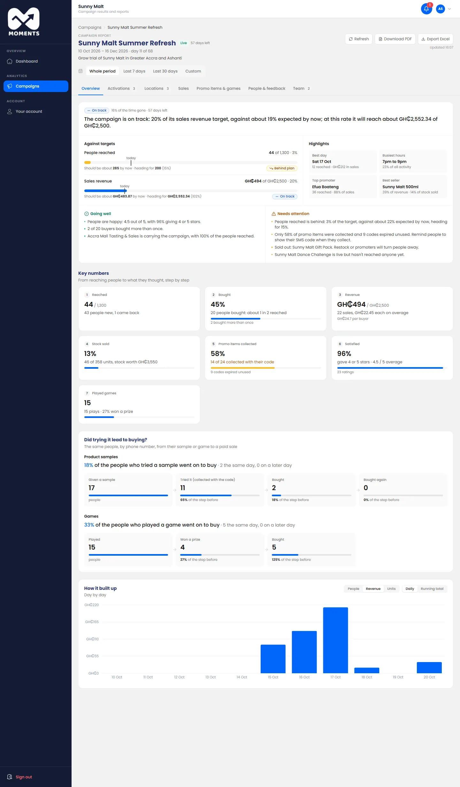Open the Best seller Sunny Malt 500ml card
The image size is (460, 787).
pyautogui.click(x=413, y=187)
